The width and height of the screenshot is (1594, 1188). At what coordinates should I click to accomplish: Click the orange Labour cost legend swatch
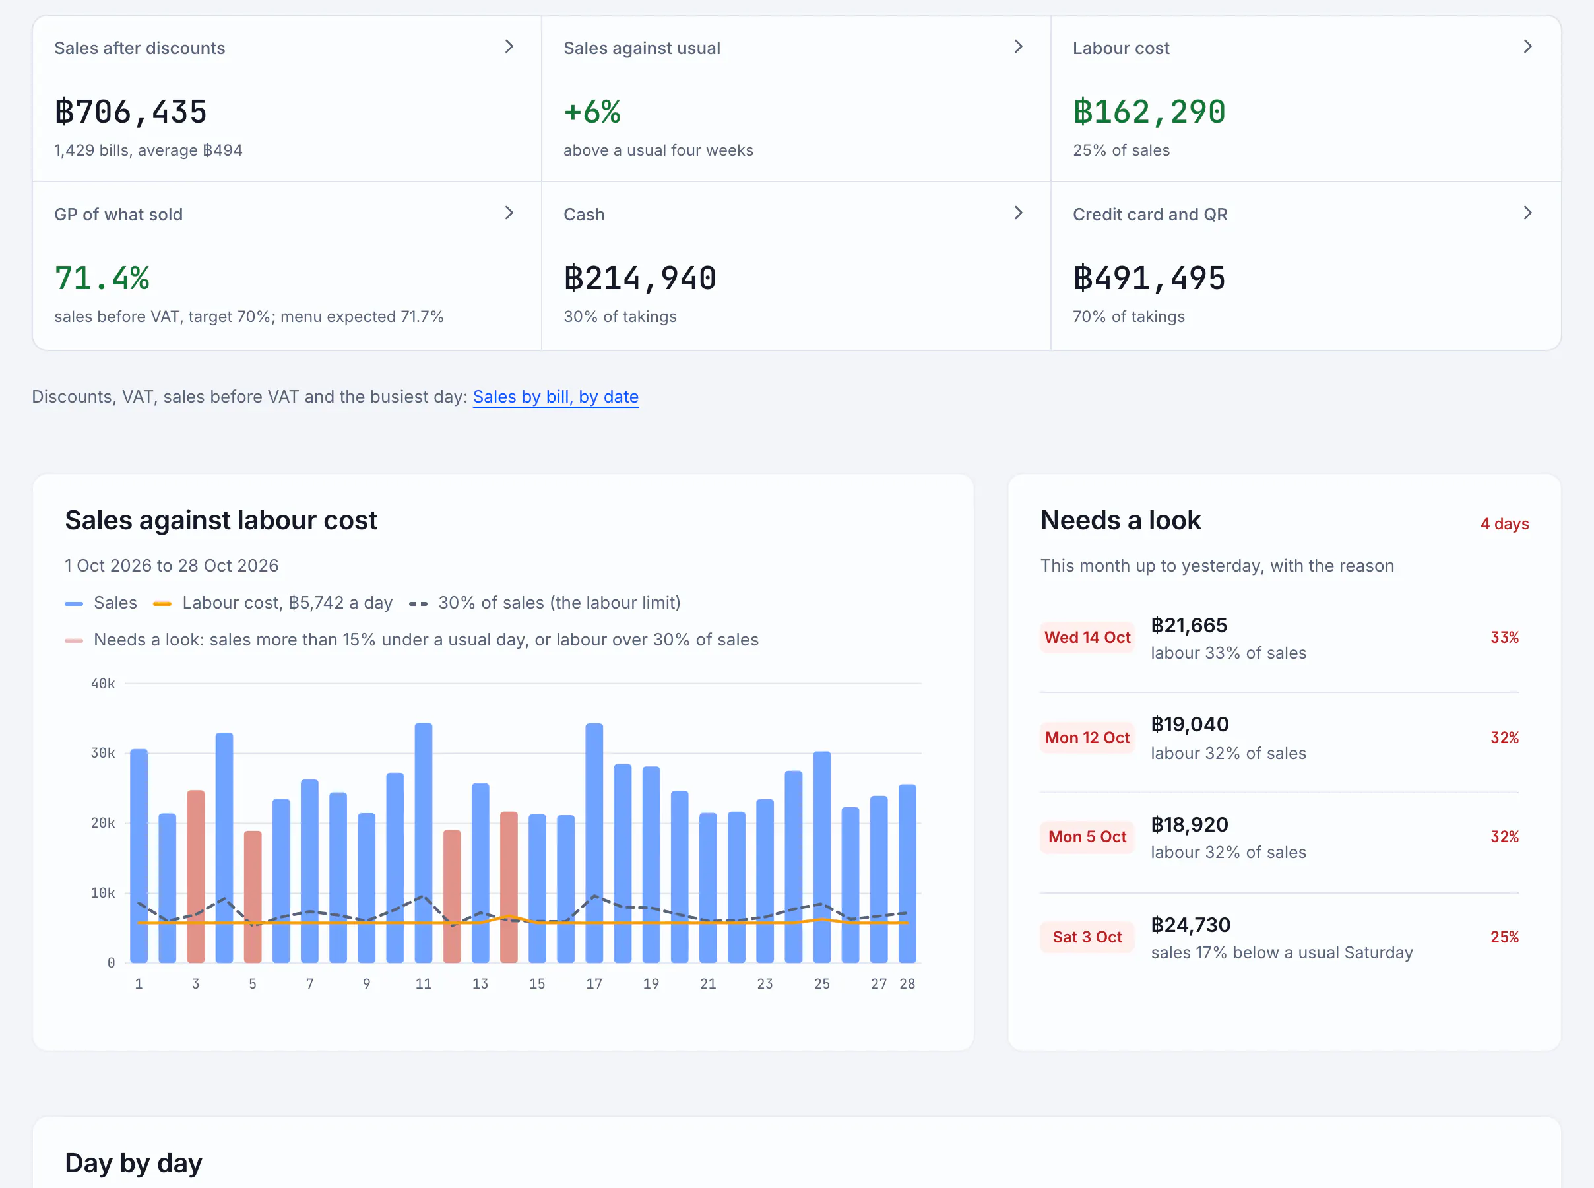[162, 603]
